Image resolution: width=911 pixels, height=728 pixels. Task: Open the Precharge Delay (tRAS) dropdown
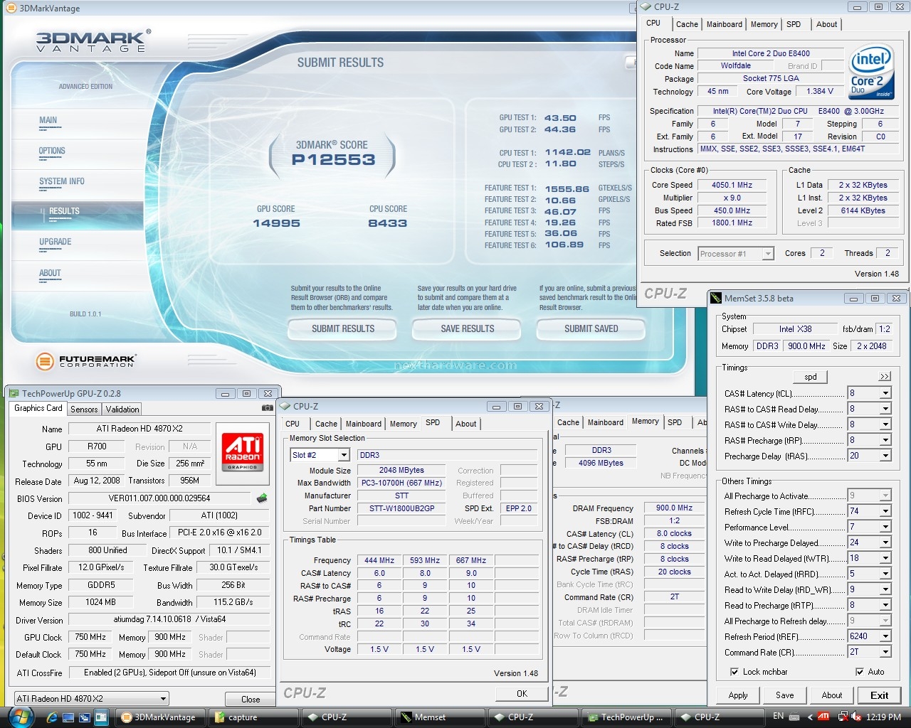885,456
